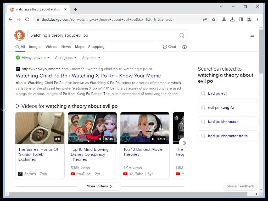Select related search 'bad po character traits'
This screenshot has height=201, width=268.
coord(228,136)
